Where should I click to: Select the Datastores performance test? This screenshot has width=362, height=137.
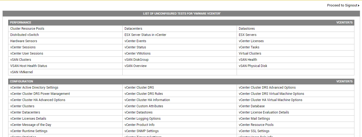point(247,29)
